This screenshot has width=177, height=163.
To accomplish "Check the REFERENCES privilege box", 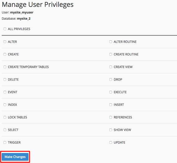I will pyautogui.click(x=111, y=117).
